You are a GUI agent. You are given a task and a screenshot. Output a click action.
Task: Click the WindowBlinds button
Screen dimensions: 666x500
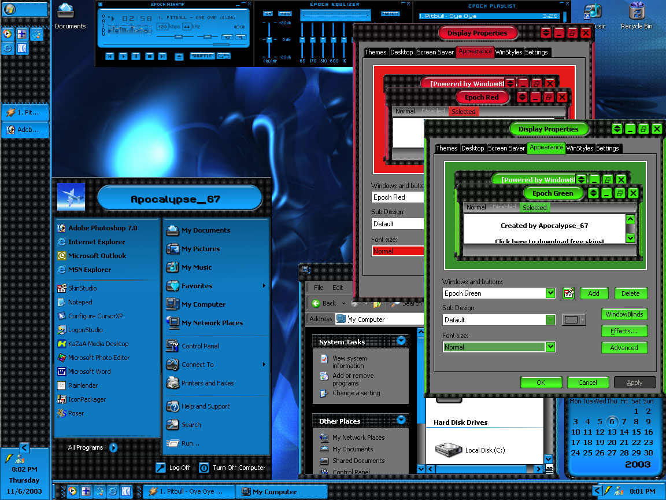624,314
